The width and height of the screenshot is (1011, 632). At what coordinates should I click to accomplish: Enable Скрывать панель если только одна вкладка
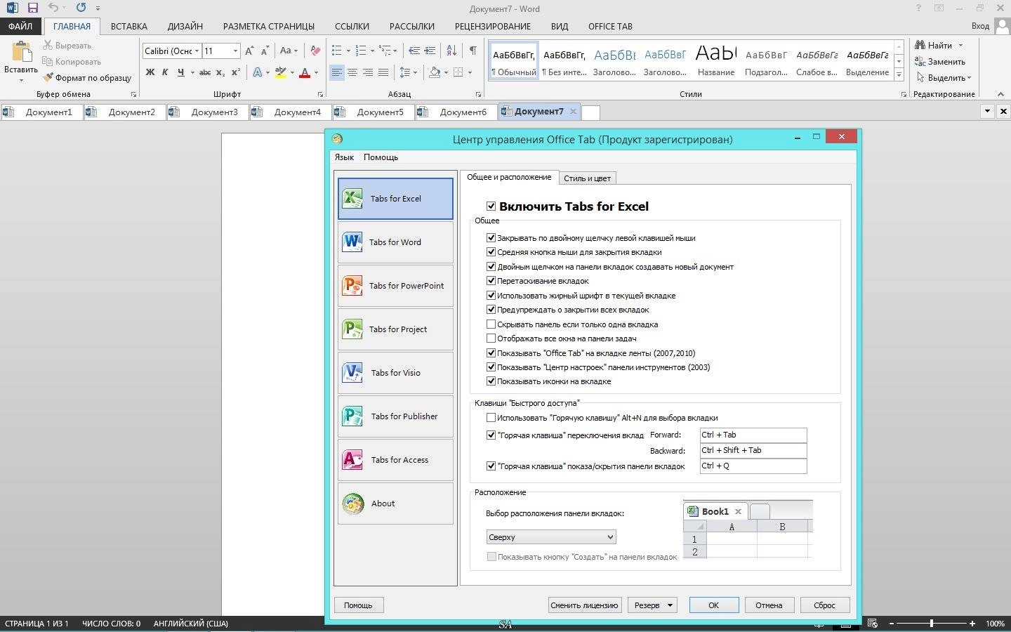(x=491, y=324)
